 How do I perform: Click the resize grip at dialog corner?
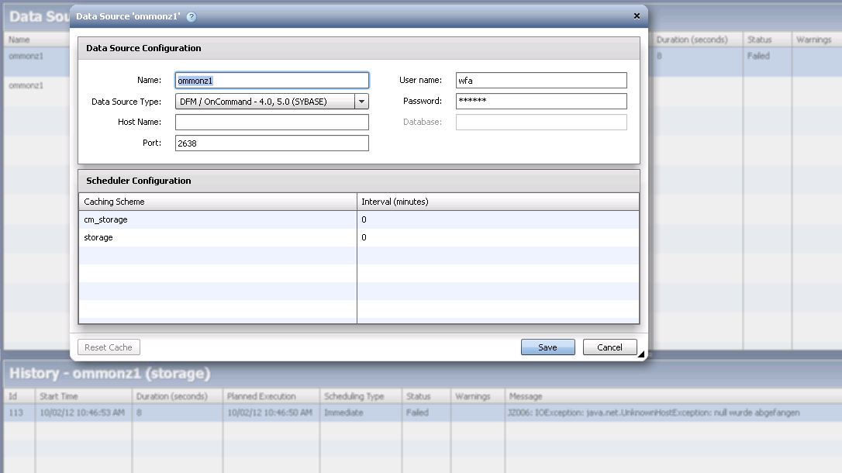641,354
